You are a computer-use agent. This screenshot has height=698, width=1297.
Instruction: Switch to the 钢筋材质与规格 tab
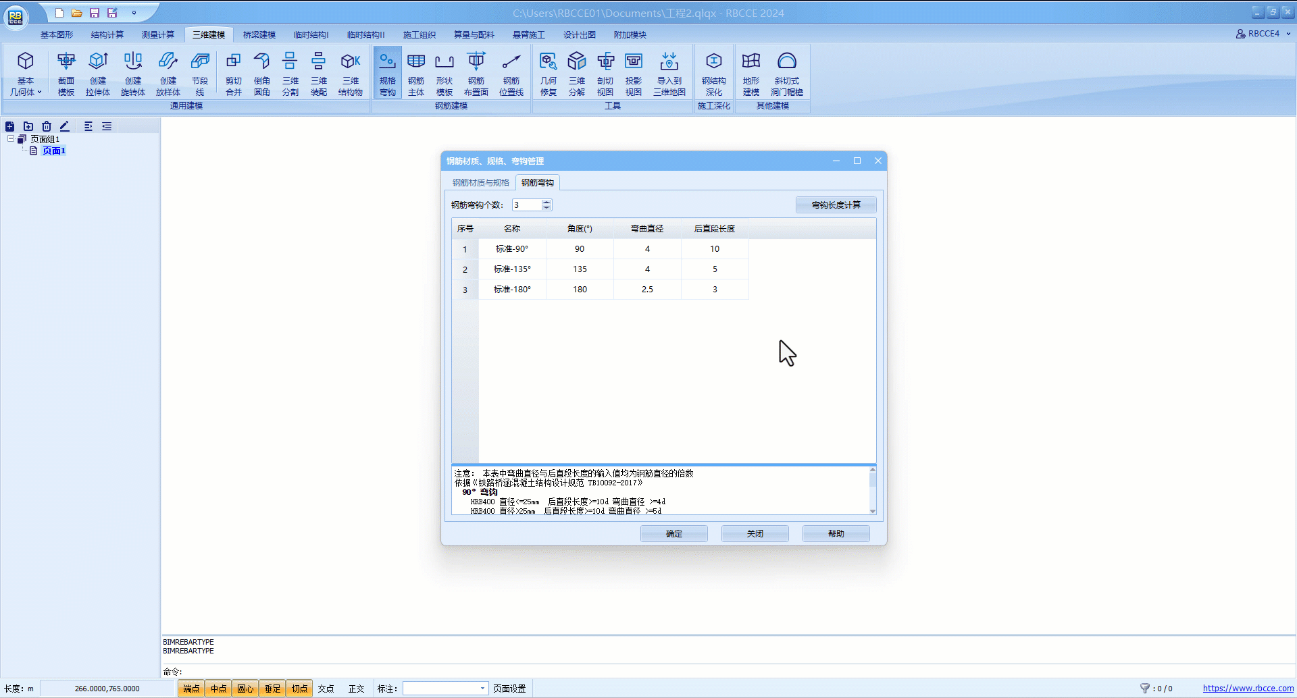click(x=481, y=183)
